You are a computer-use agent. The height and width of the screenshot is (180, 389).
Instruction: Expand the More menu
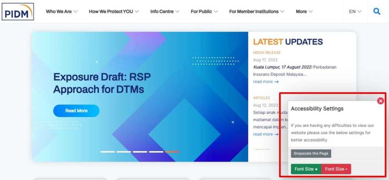[x=305, y=11]
